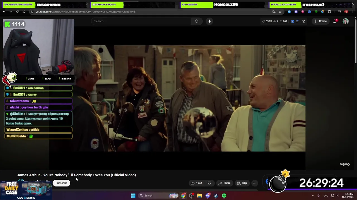
Task: Click chat message 'ulzuki : goy how bn 5k giin'
Action: (38, 107)
